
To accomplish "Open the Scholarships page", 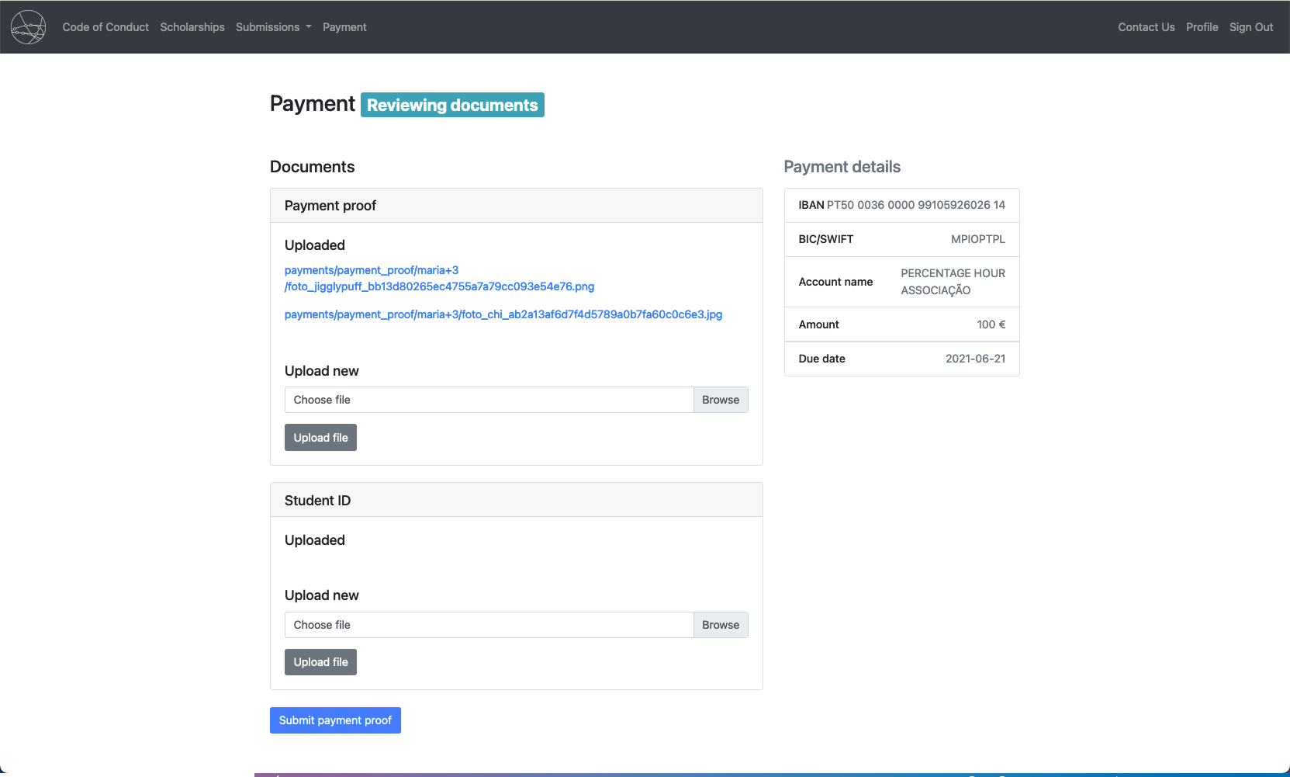I will [192, 26].
